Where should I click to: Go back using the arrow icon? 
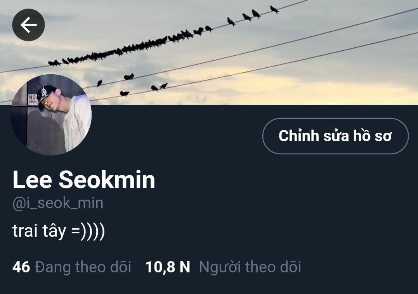pos(28,25)
